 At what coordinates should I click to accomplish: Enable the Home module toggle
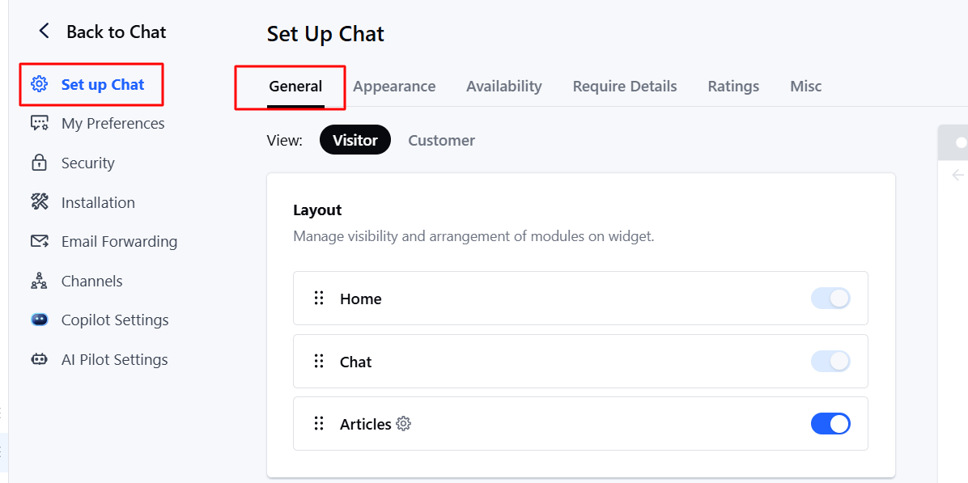pos(830,298)
